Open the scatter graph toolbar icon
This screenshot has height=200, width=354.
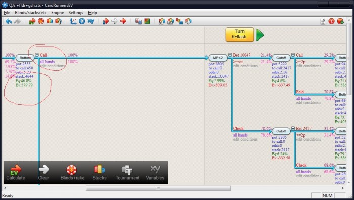[73, 21]
